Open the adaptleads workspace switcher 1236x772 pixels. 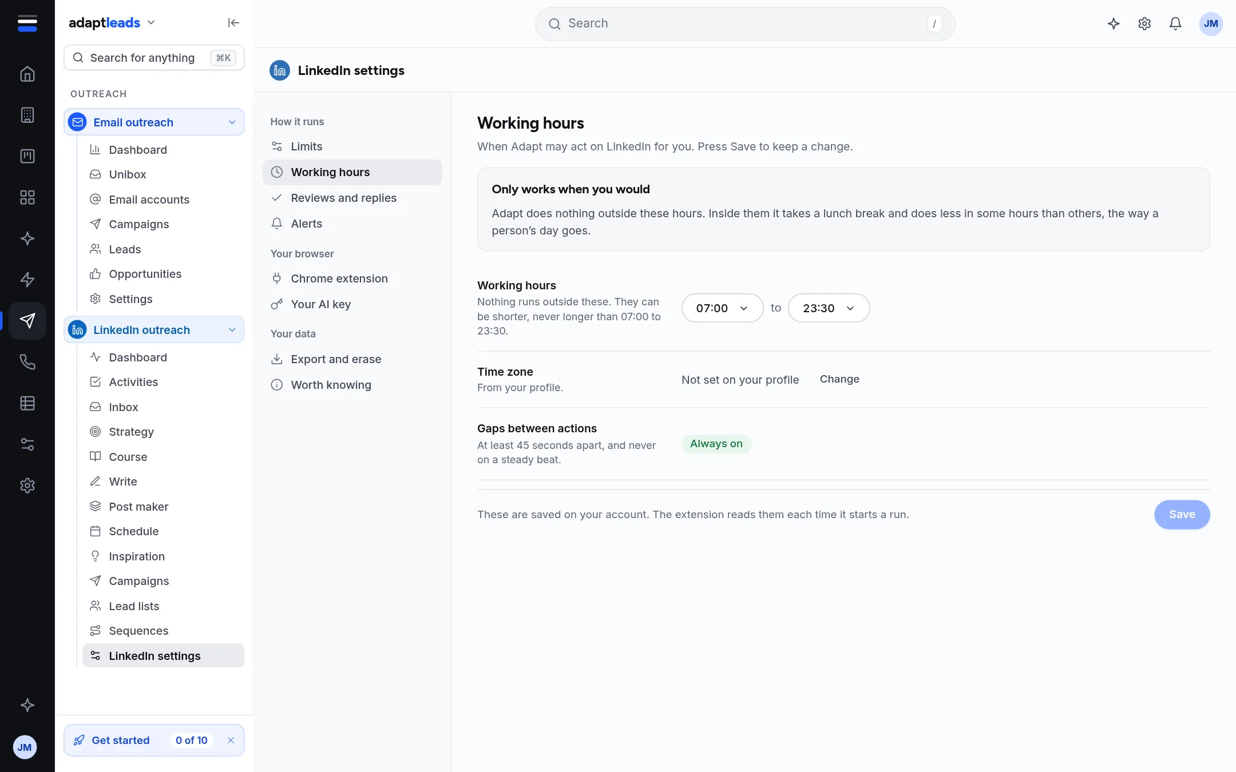(x=112, y=23)
